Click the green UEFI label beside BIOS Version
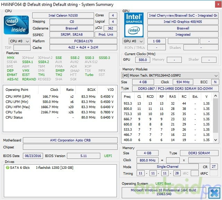Viewport: 222px width, 200px height. (108, 156)
